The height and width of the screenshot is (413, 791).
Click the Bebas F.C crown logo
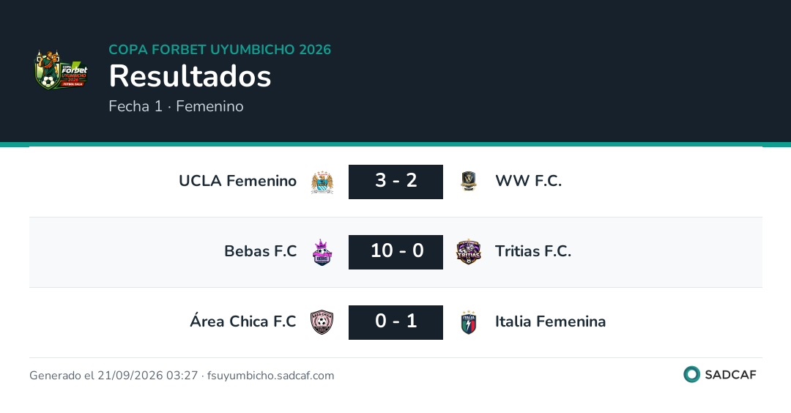pyautogui.click(x=322, y=252)
